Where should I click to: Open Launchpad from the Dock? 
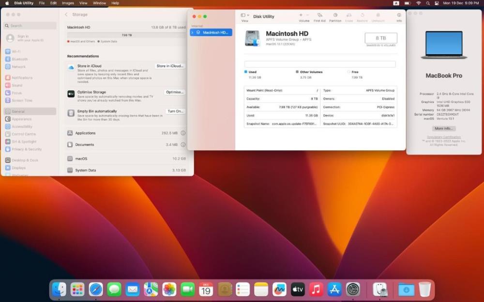[x=77, y=289]
